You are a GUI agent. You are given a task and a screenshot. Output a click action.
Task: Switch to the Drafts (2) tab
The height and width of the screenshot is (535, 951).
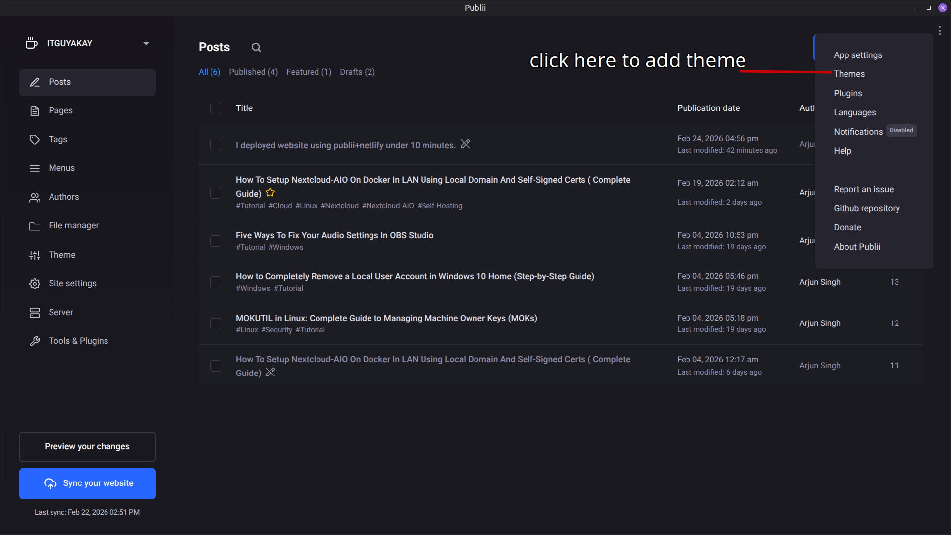click(357, 72)
